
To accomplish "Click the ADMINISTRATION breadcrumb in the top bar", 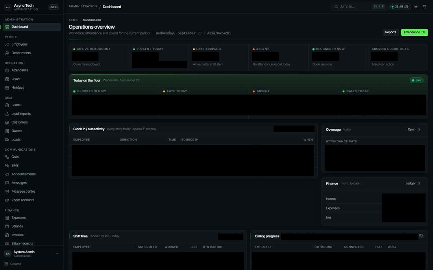I will coord(83,6).
